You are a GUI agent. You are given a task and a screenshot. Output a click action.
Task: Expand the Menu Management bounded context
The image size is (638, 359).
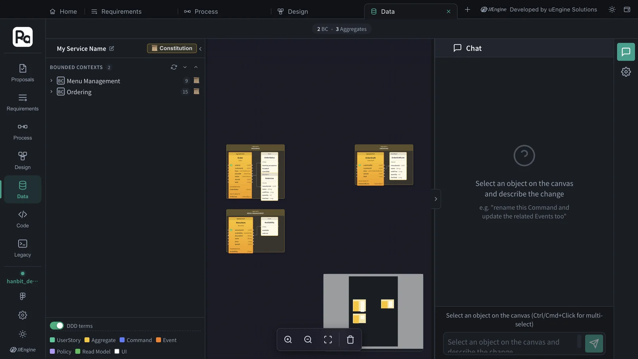point(51,81)
